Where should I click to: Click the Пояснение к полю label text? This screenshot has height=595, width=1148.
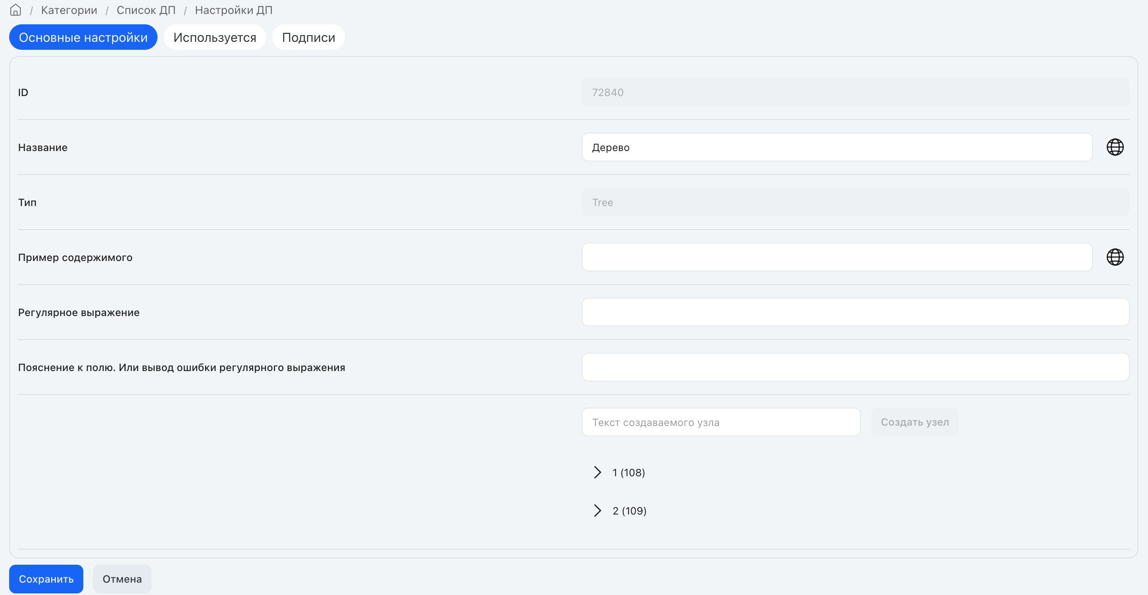pyautogui.click(x=181, y=367)
